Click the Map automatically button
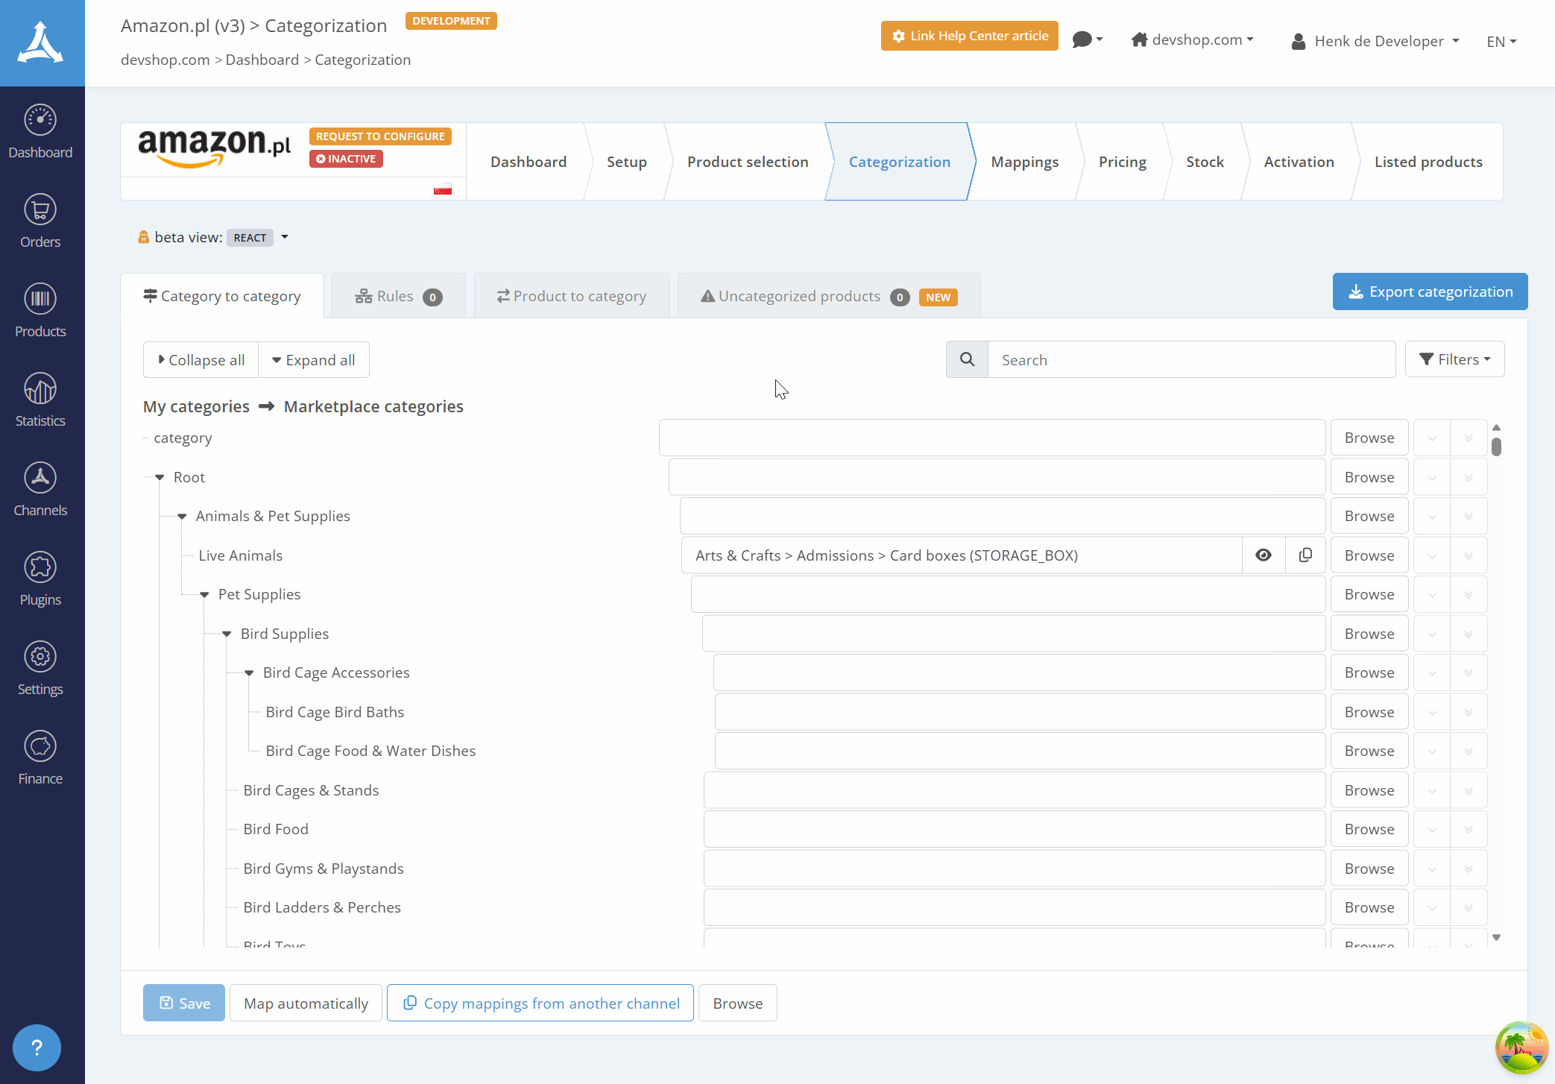The width and height of the screenshot is (1555, 1084). tap(306, 1003)
